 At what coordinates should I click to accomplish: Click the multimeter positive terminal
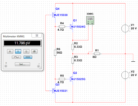(6, 66)
